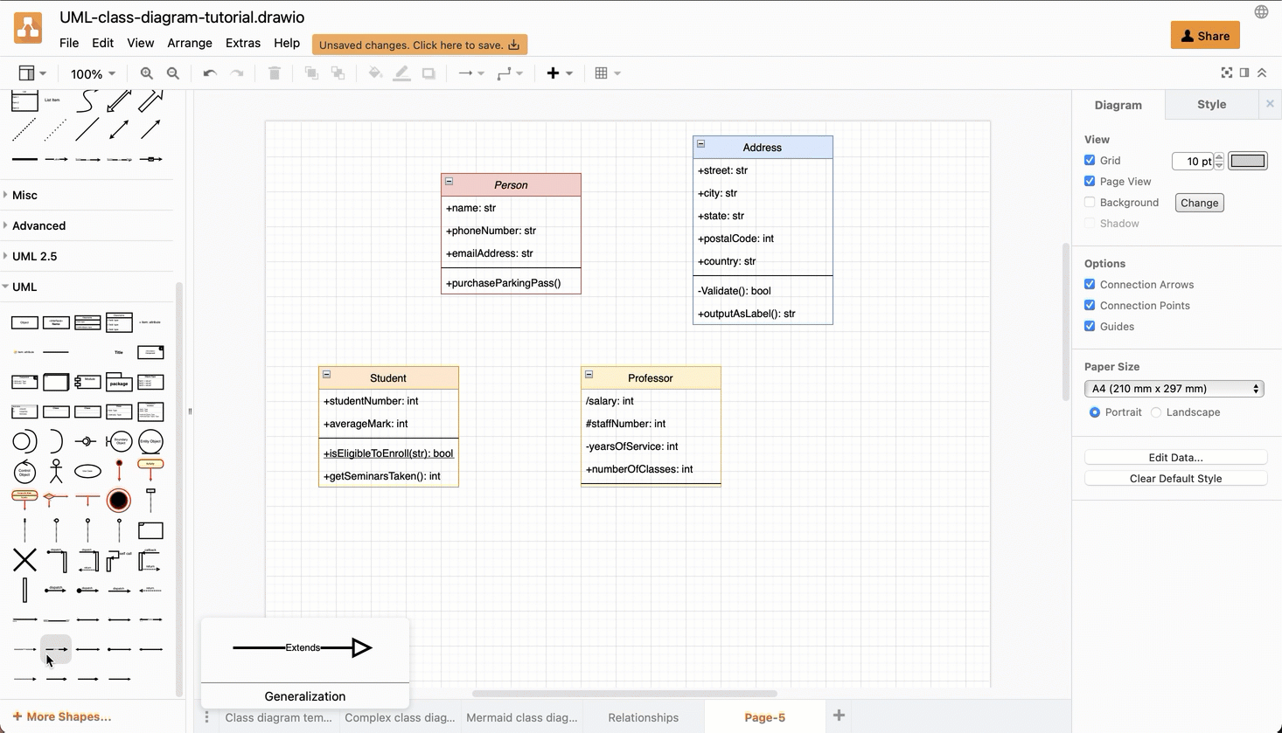Click the Delete toolbar icon
The width and height of the screenshot is (1282, 733).
[x=274, y=73]
